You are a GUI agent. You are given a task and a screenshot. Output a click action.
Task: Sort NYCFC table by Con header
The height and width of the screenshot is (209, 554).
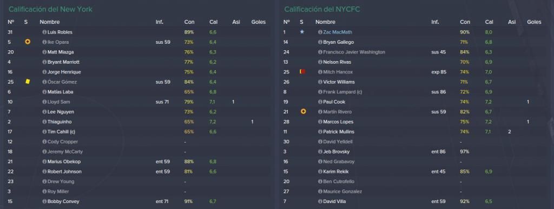[x=465, y=22]
